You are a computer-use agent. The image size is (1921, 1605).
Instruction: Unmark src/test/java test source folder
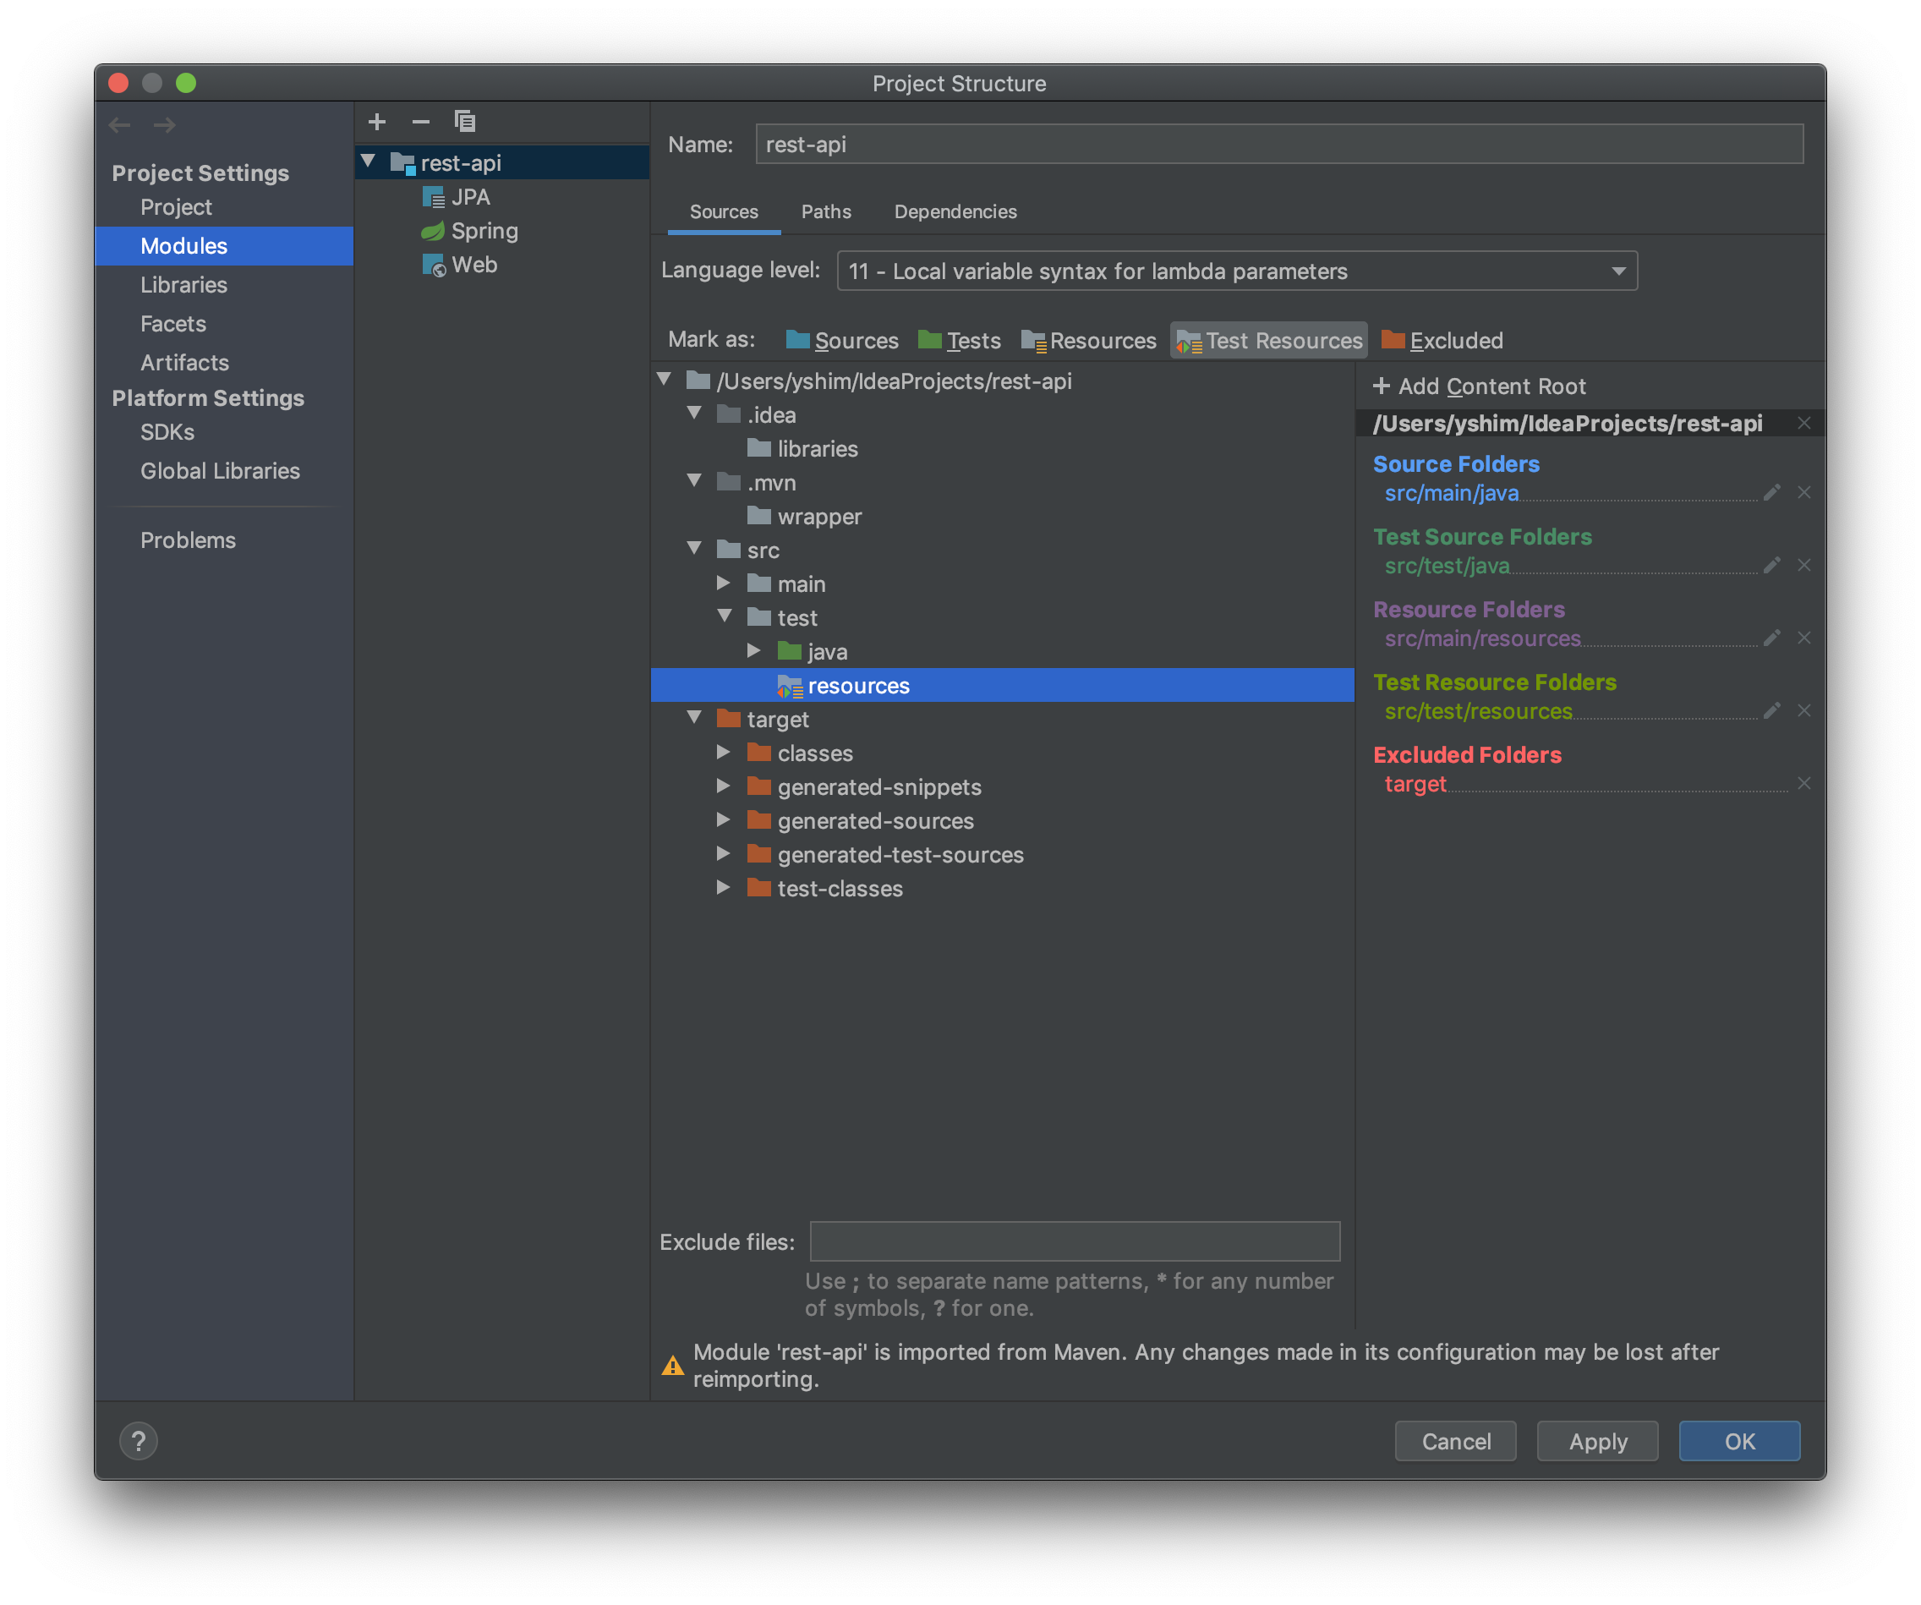[x=1804, y=566]
